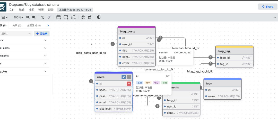Open the 100% zoom level dropdown
Screen dimensions: 278x122
click(18, 17)
